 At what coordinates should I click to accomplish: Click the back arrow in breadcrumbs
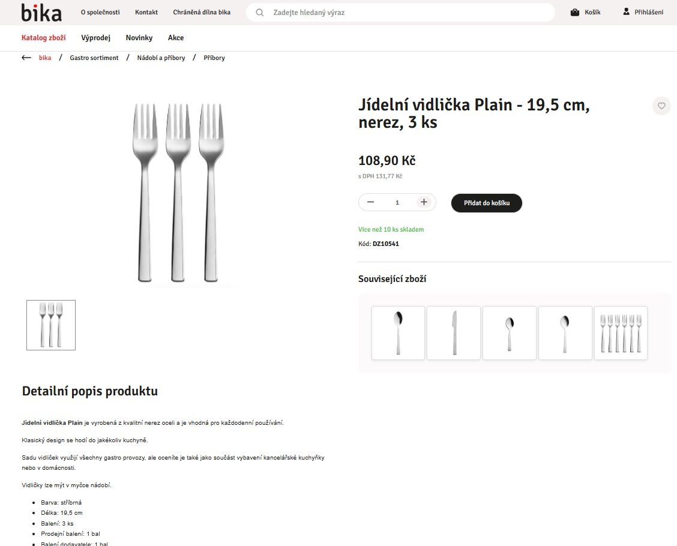26,58
